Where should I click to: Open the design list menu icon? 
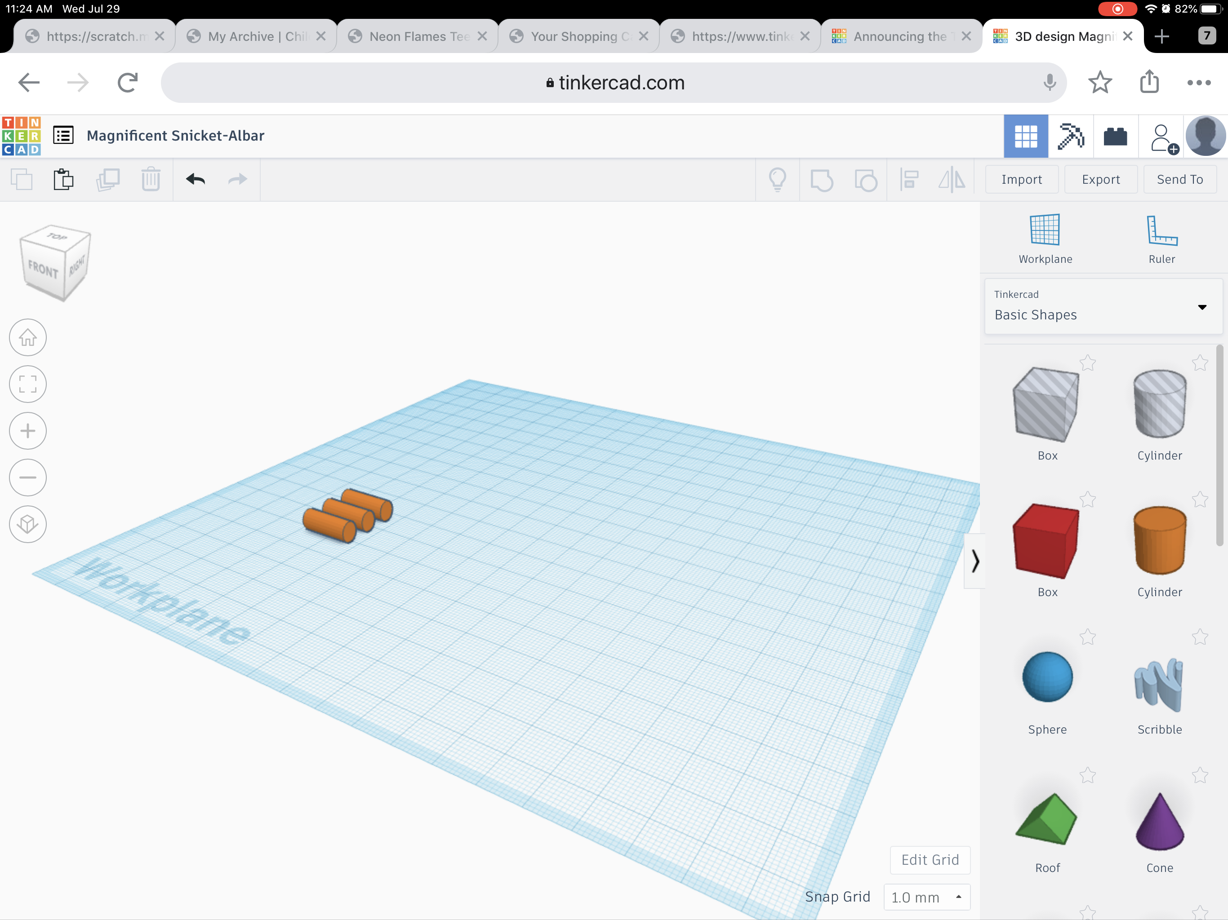pos(63,135)
